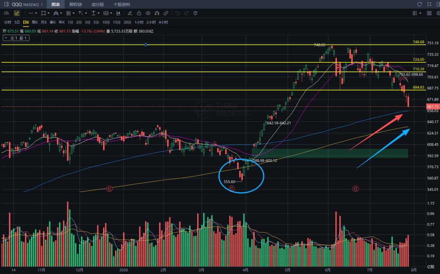
Task: Expand the wave pattern dropdown arrow
Action: (x=61, y=13)
